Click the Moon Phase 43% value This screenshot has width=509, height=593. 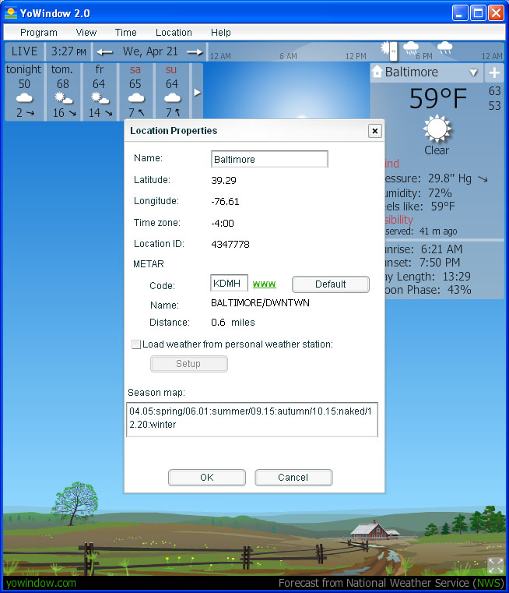pyautogui.click(x=459, y=290)
